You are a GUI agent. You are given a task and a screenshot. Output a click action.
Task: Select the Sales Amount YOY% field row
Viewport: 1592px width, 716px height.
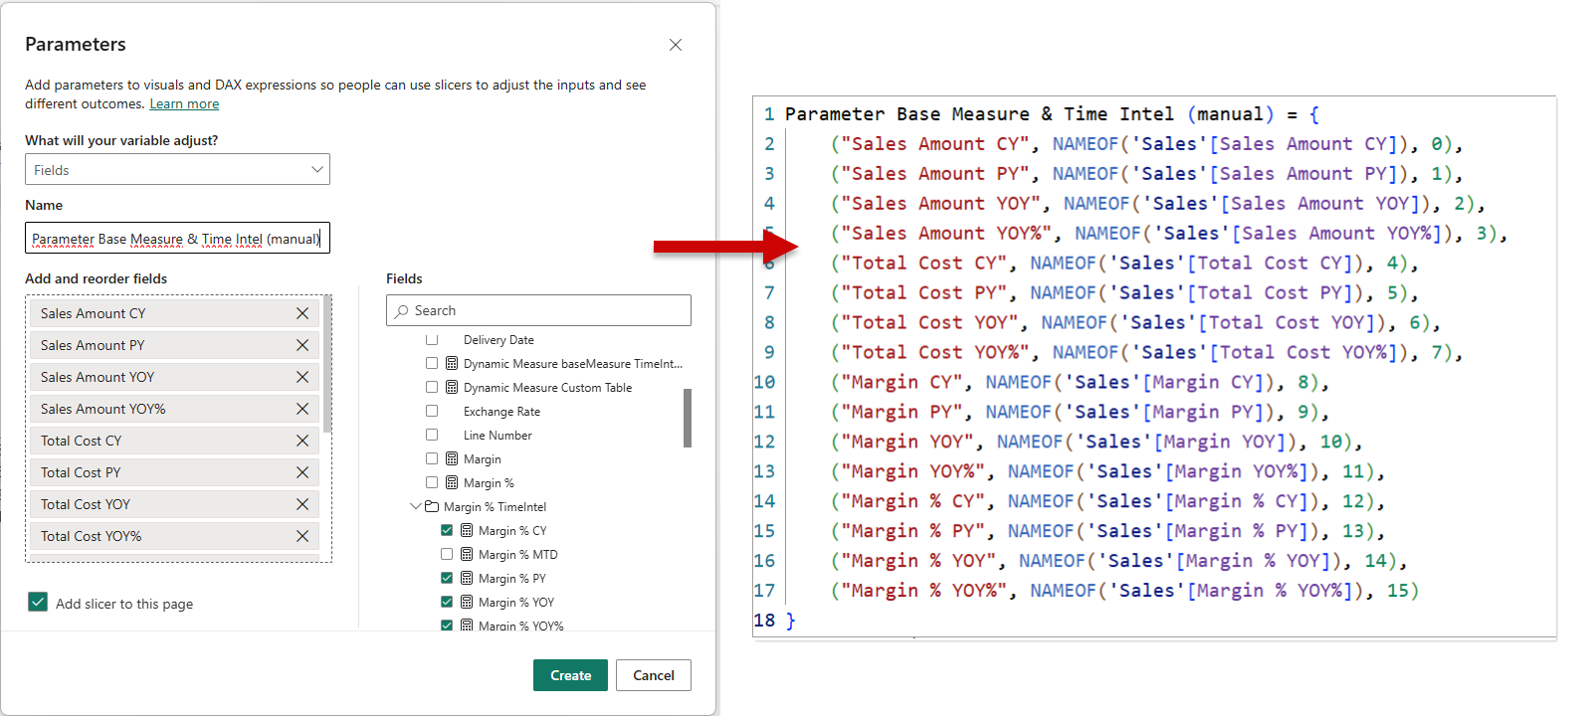(174, 409)
